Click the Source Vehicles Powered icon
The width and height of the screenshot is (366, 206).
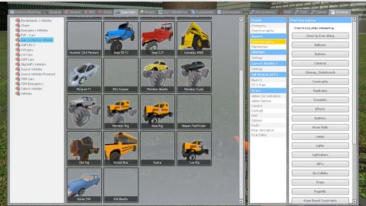click(x=18, y=74)
